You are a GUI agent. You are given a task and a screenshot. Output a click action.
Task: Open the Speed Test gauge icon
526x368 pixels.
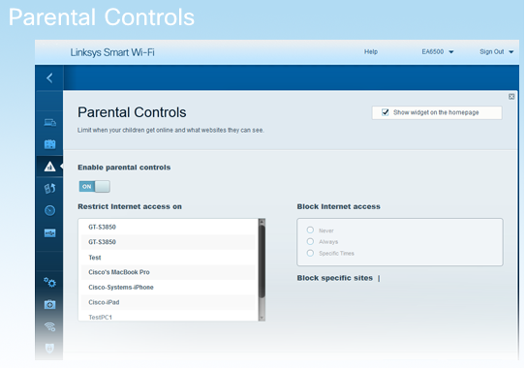49,210
